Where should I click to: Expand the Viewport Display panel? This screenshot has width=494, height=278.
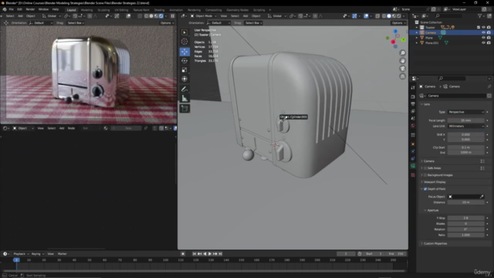point(435,182)
